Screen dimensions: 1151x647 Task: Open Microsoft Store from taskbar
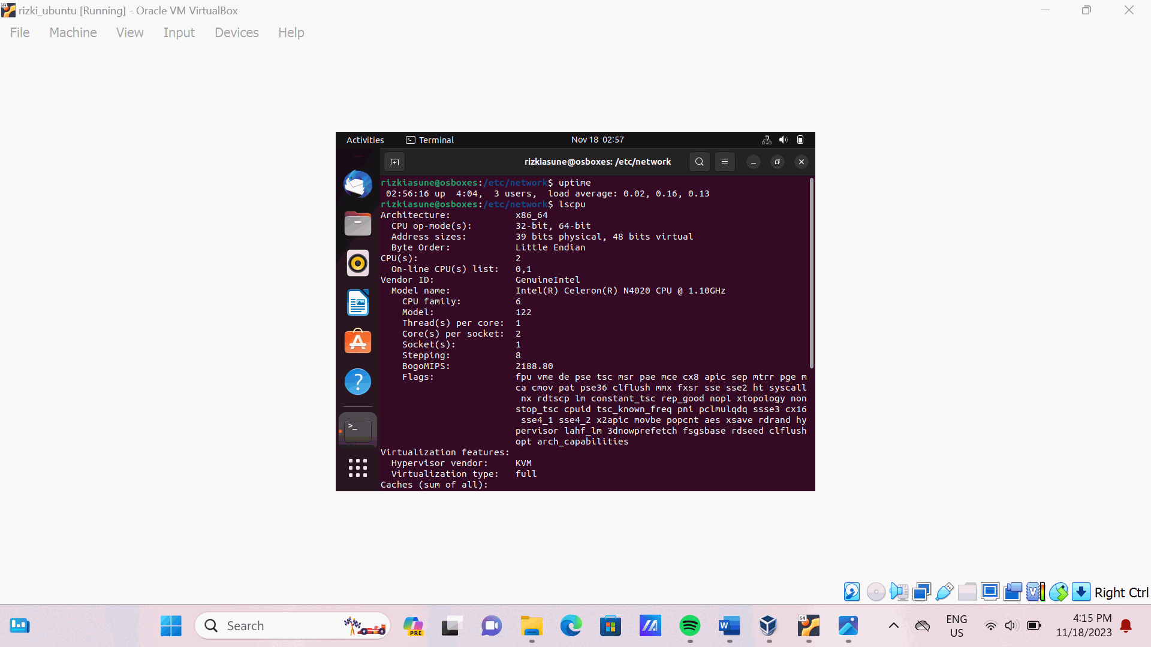coord(611,626)
